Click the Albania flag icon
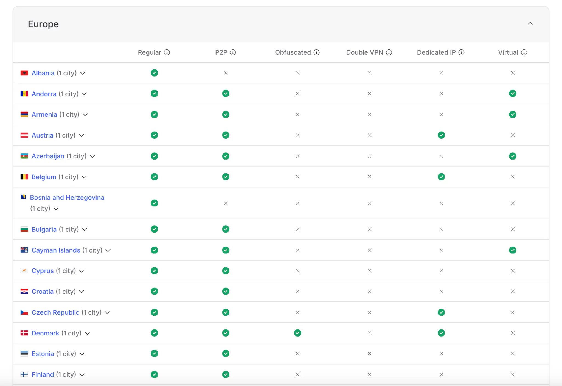The height and width of the screenshot is (386, 562). (x=24, y=73)
